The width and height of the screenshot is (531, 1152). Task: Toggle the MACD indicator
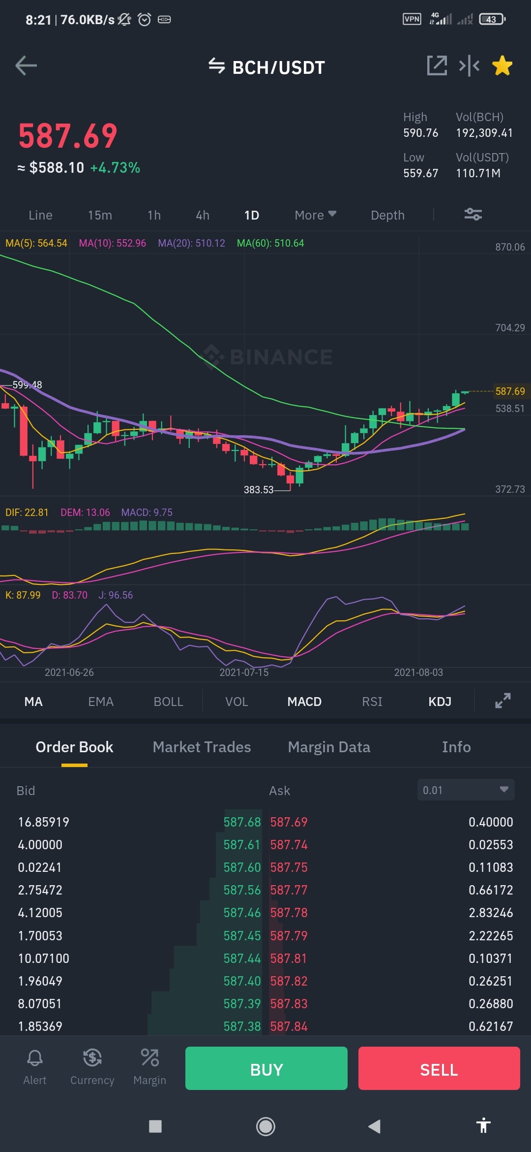pyautogui.click(x=304, y=702)
